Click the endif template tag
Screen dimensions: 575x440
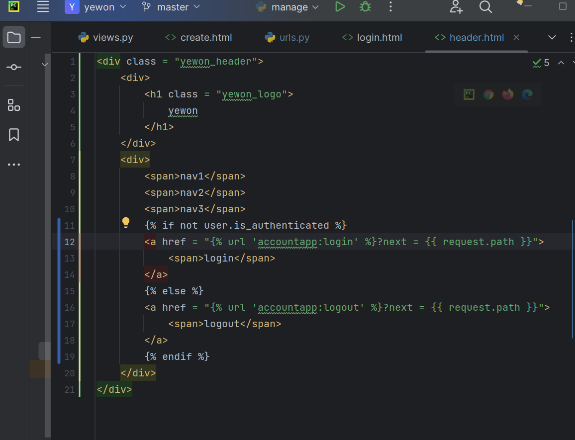pyautogui.click(x=177, y=356)
